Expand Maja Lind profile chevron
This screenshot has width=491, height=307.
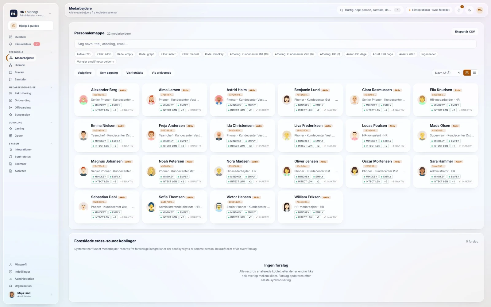(51, 294)
